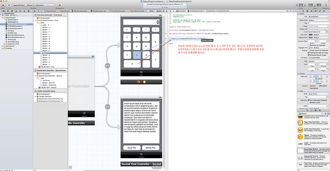Uncheck Disabled Adjusts Image

309,55
